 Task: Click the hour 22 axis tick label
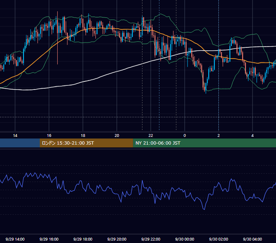tap(151, 136)
